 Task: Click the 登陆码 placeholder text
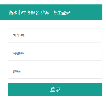click(x=19, y=54)
